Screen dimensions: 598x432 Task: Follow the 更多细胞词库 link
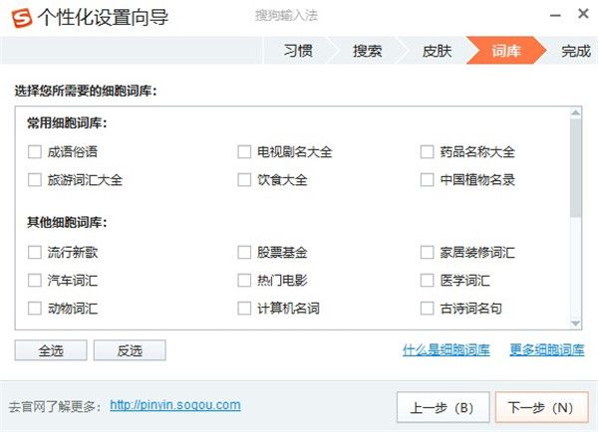546,350
